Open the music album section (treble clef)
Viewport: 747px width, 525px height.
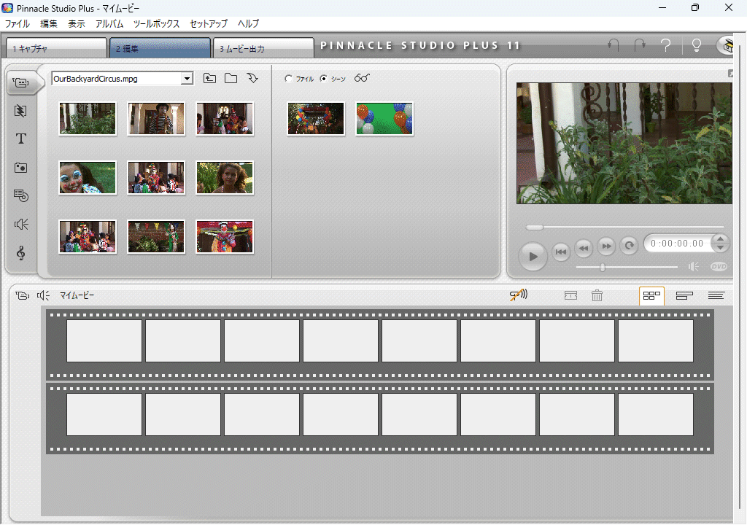point(20,253)
